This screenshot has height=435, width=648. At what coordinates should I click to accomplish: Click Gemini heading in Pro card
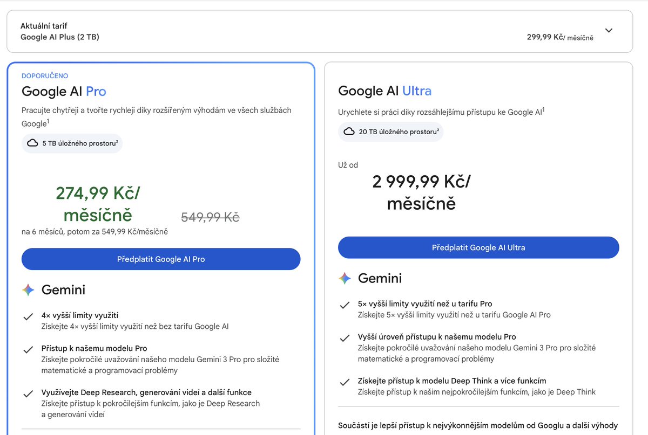63,290
